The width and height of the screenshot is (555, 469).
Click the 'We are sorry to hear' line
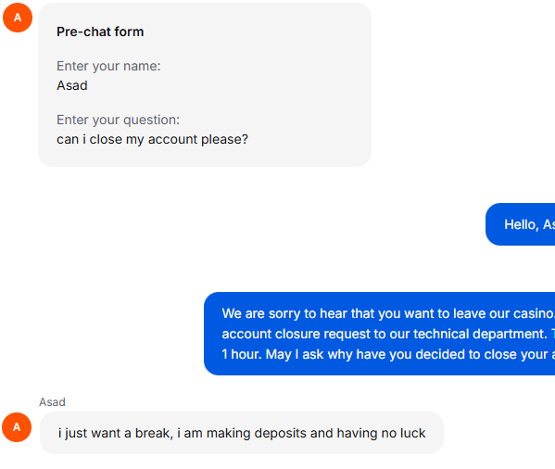(x=388, y=313)
